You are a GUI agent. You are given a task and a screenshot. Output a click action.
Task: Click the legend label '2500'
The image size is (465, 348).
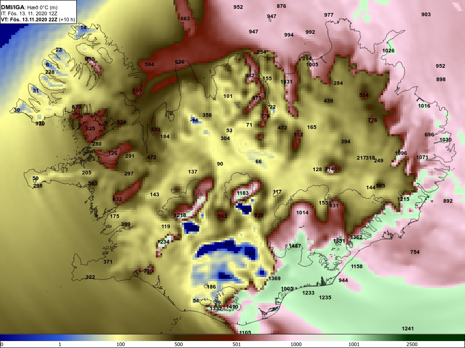[x=412, y=344]
